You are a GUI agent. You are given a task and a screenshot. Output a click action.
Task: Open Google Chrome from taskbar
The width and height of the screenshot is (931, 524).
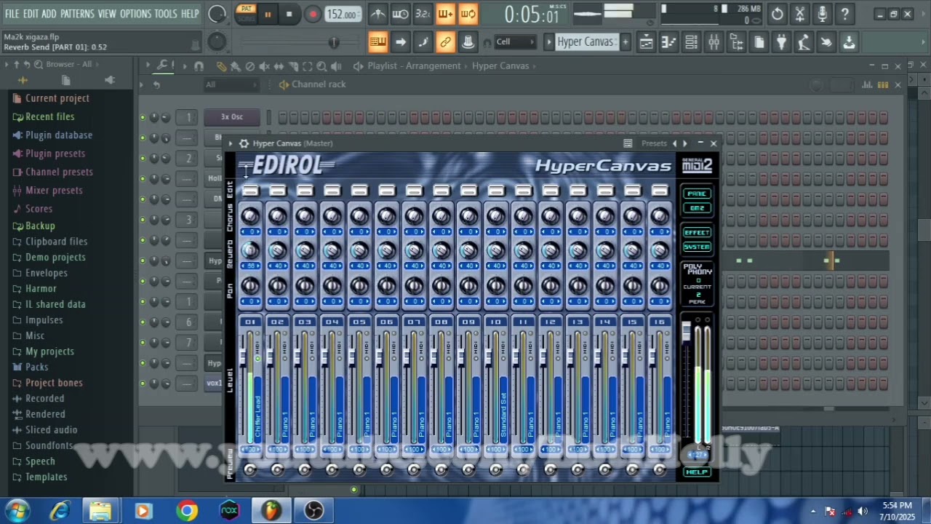point(187,511)
